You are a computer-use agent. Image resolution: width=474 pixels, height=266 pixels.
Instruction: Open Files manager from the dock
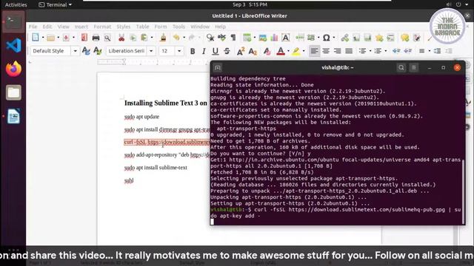[x=13, y=92]
